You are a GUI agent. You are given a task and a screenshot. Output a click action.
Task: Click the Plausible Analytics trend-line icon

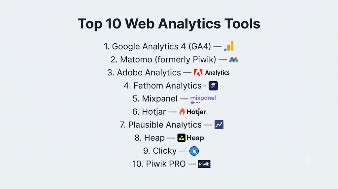click(x=219, y=125)
